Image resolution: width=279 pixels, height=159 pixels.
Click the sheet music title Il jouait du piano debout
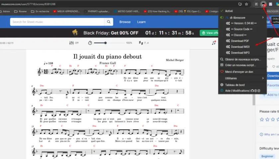(x=108, y=56)
